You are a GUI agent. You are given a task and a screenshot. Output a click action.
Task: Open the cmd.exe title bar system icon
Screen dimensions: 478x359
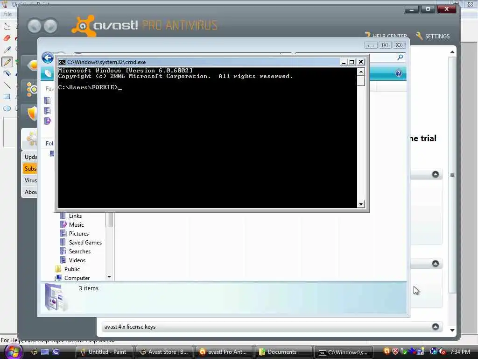pos(62,62)
